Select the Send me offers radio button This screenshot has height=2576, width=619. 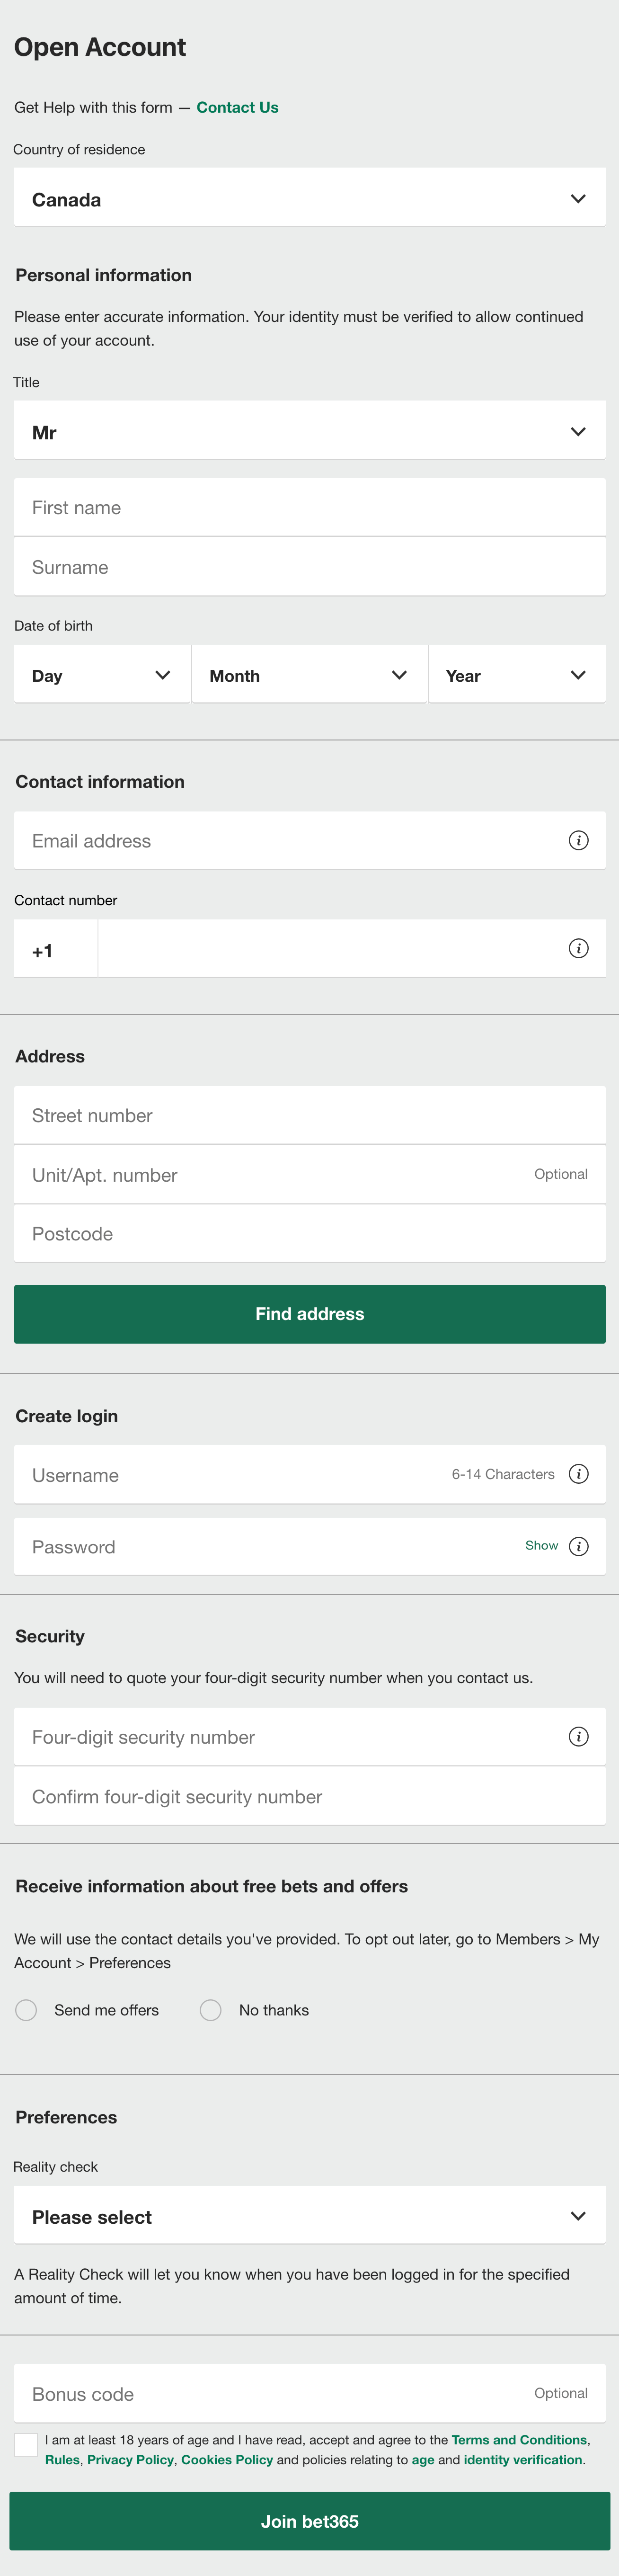coord(26,2010)
